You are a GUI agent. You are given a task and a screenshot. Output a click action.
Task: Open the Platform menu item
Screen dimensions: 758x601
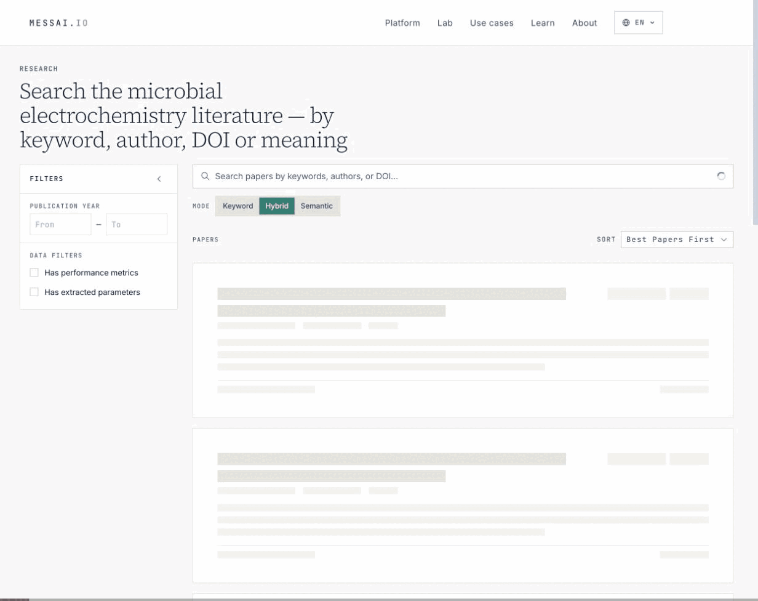tap(402, 23)
